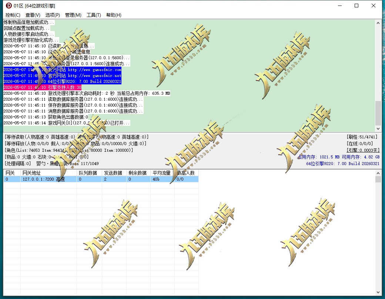
Task: Click the [等待释放 status line
Action: (x=76, y=144)
